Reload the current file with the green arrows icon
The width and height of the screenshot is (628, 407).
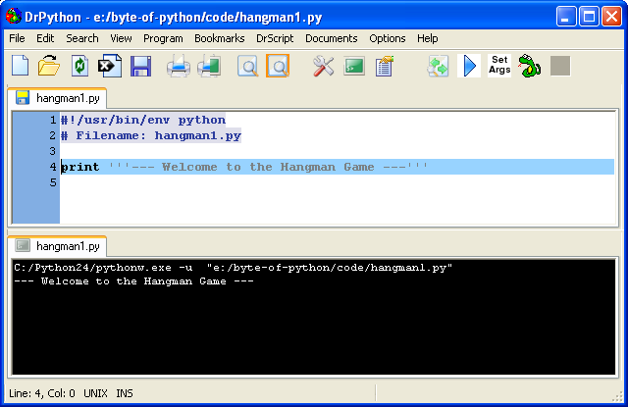[x=79, y=66]
